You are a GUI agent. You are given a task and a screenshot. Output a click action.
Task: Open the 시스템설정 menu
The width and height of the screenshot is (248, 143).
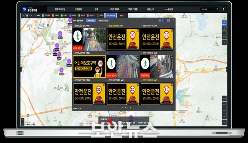[170, 10]
